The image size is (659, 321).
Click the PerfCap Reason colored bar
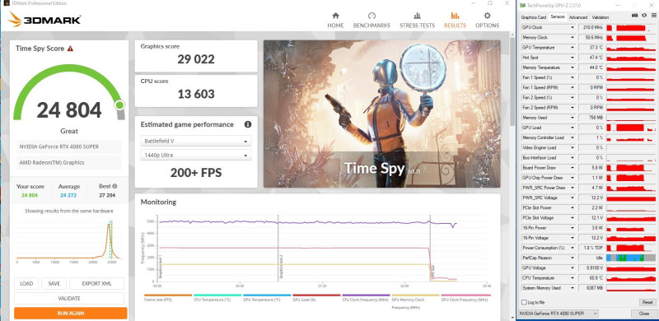[x=630, y=258]
